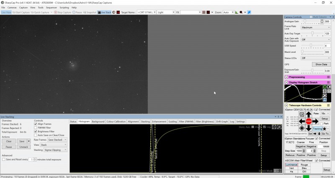Screen dimensions: 335x178
Task: Click the Go To button in mount controls
Action: pyautogui.click(x=325, y=134)
